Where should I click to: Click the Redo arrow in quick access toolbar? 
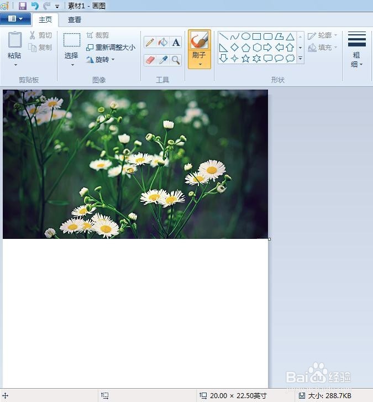(47, 6)
